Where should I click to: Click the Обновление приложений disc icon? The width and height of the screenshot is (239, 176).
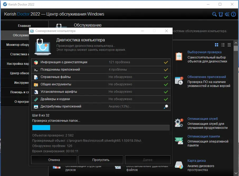pos(179,81)
